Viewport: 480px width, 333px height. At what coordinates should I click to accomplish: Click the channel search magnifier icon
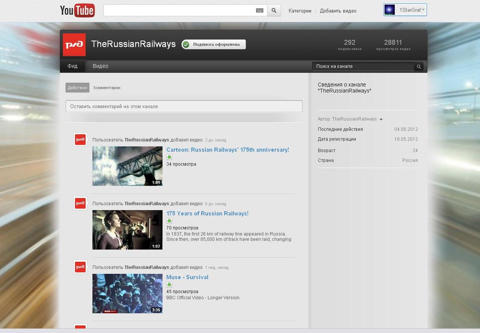click(x=419, y=67)
